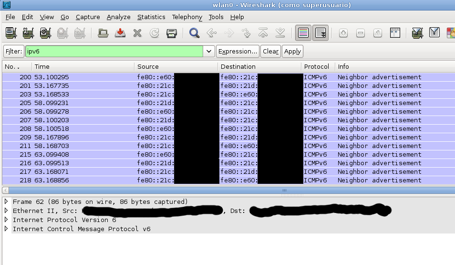The width and height of the screenshot is (455, 265).
Task: Open the View menu
Action: click(x=47, y=17)
